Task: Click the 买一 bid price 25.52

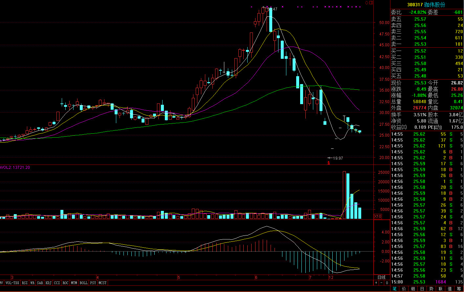Action: (420, 51)
